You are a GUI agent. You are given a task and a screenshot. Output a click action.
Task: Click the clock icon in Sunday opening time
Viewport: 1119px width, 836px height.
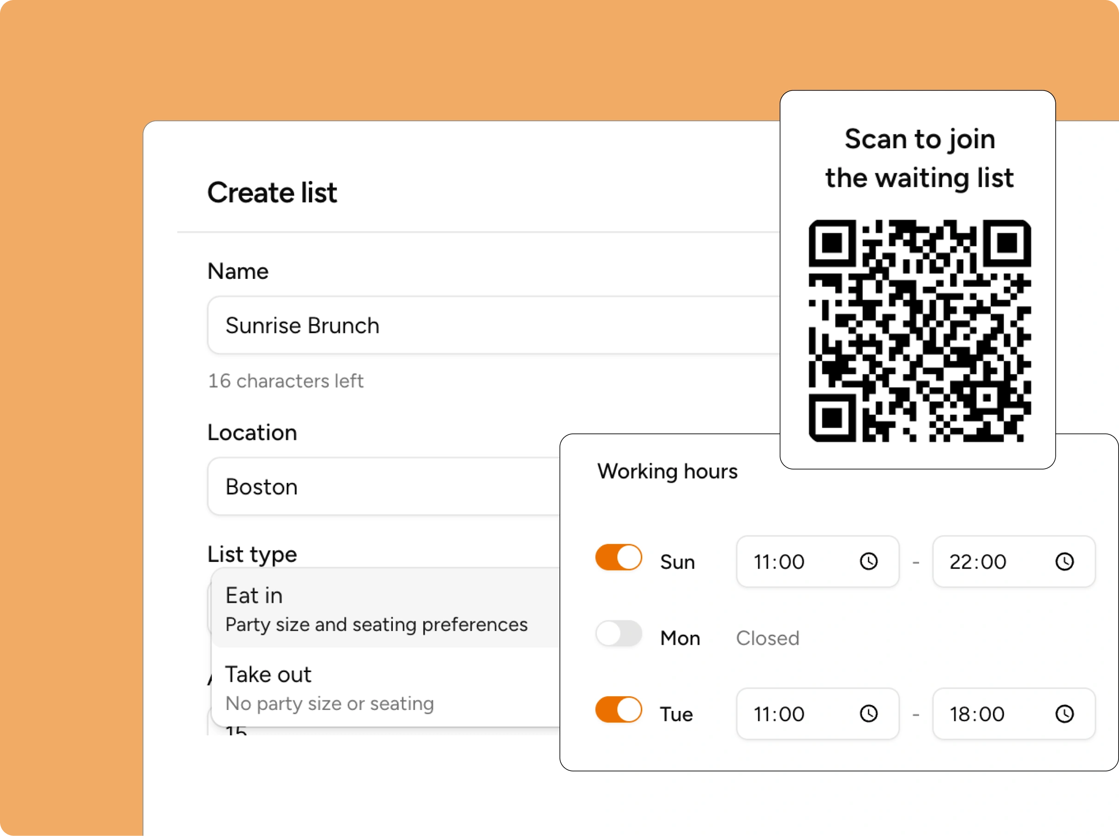point(869,561)
